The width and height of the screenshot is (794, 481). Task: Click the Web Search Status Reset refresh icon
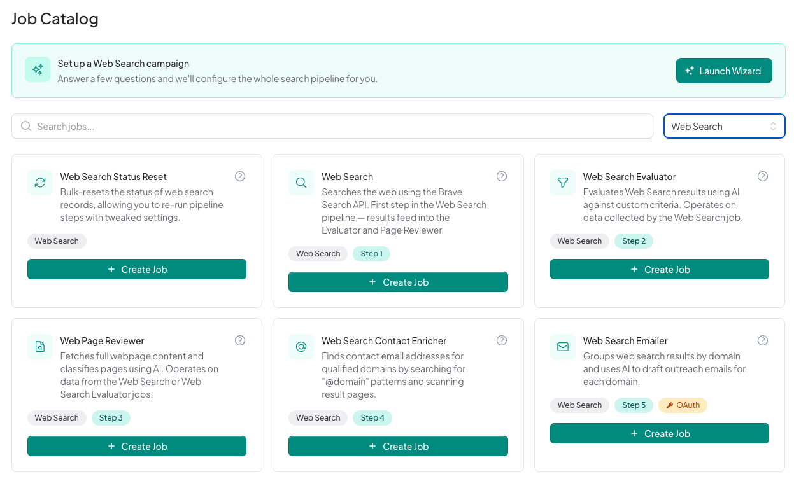[40, 183]
